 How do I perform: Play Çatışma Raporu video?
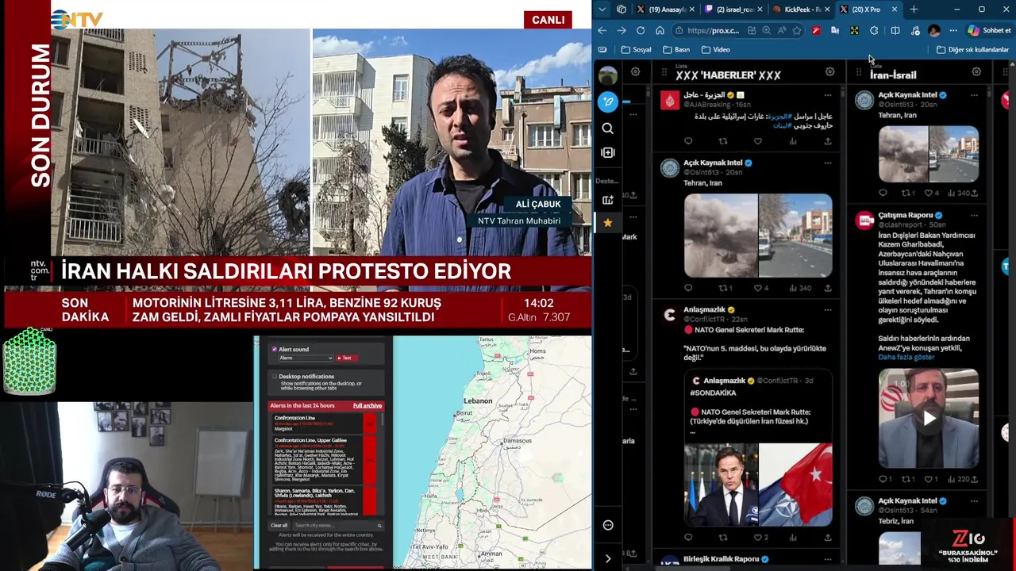(x=929, y=418)
